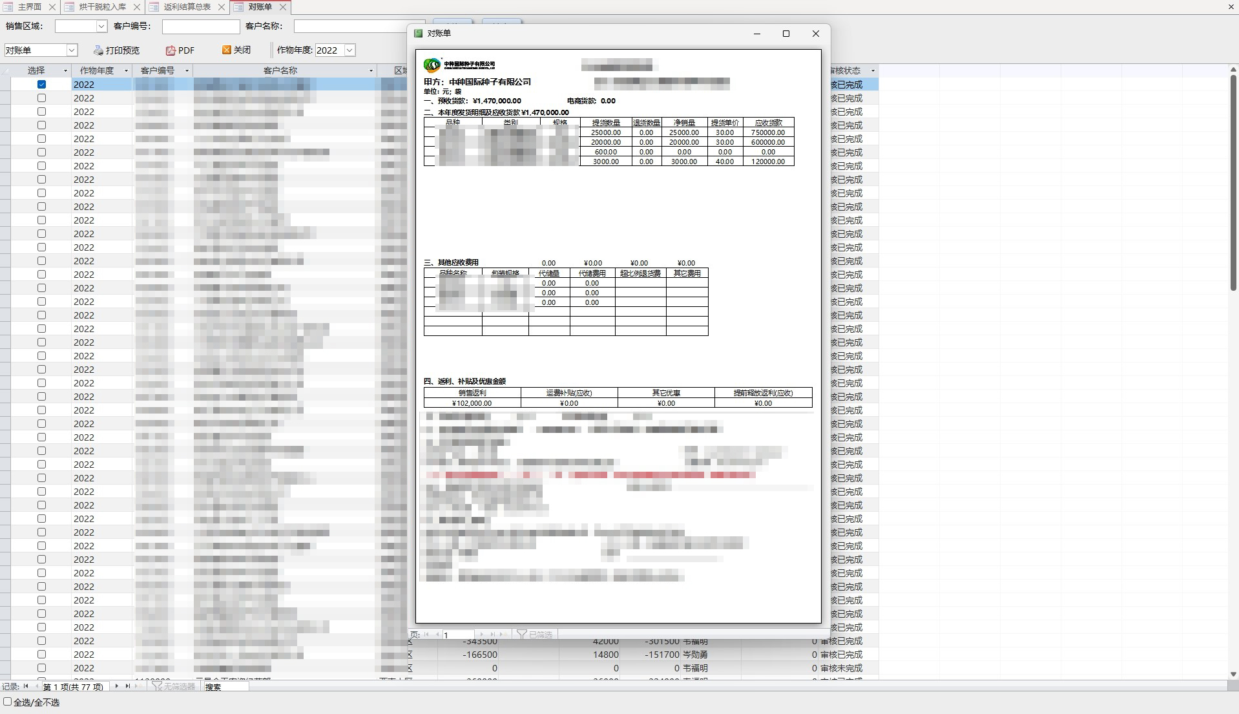
Task: Open the 销售区域 dropdown
Action: (x=101, y=26)
